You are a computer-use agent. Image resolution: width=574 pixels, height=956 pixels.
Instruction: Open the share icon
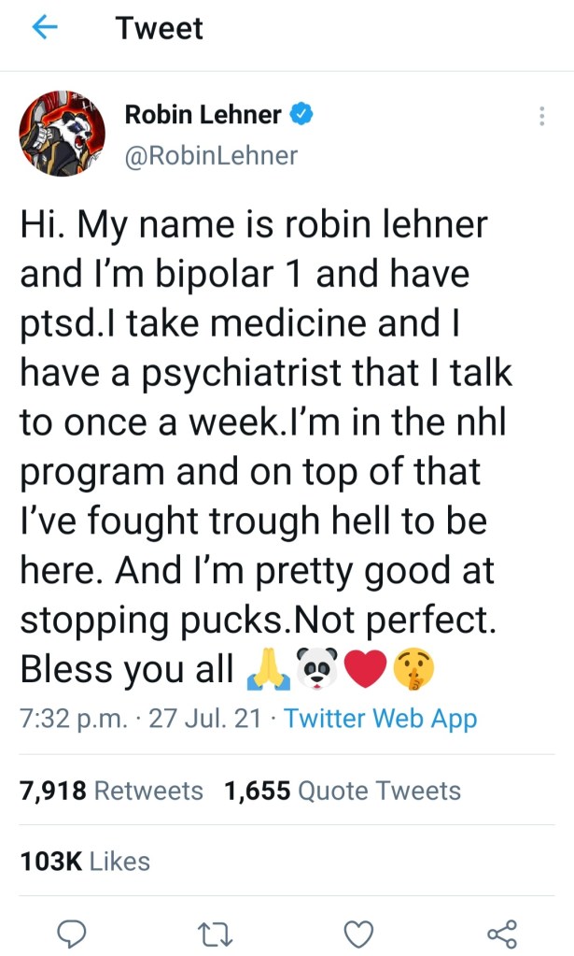coord(501,932)
